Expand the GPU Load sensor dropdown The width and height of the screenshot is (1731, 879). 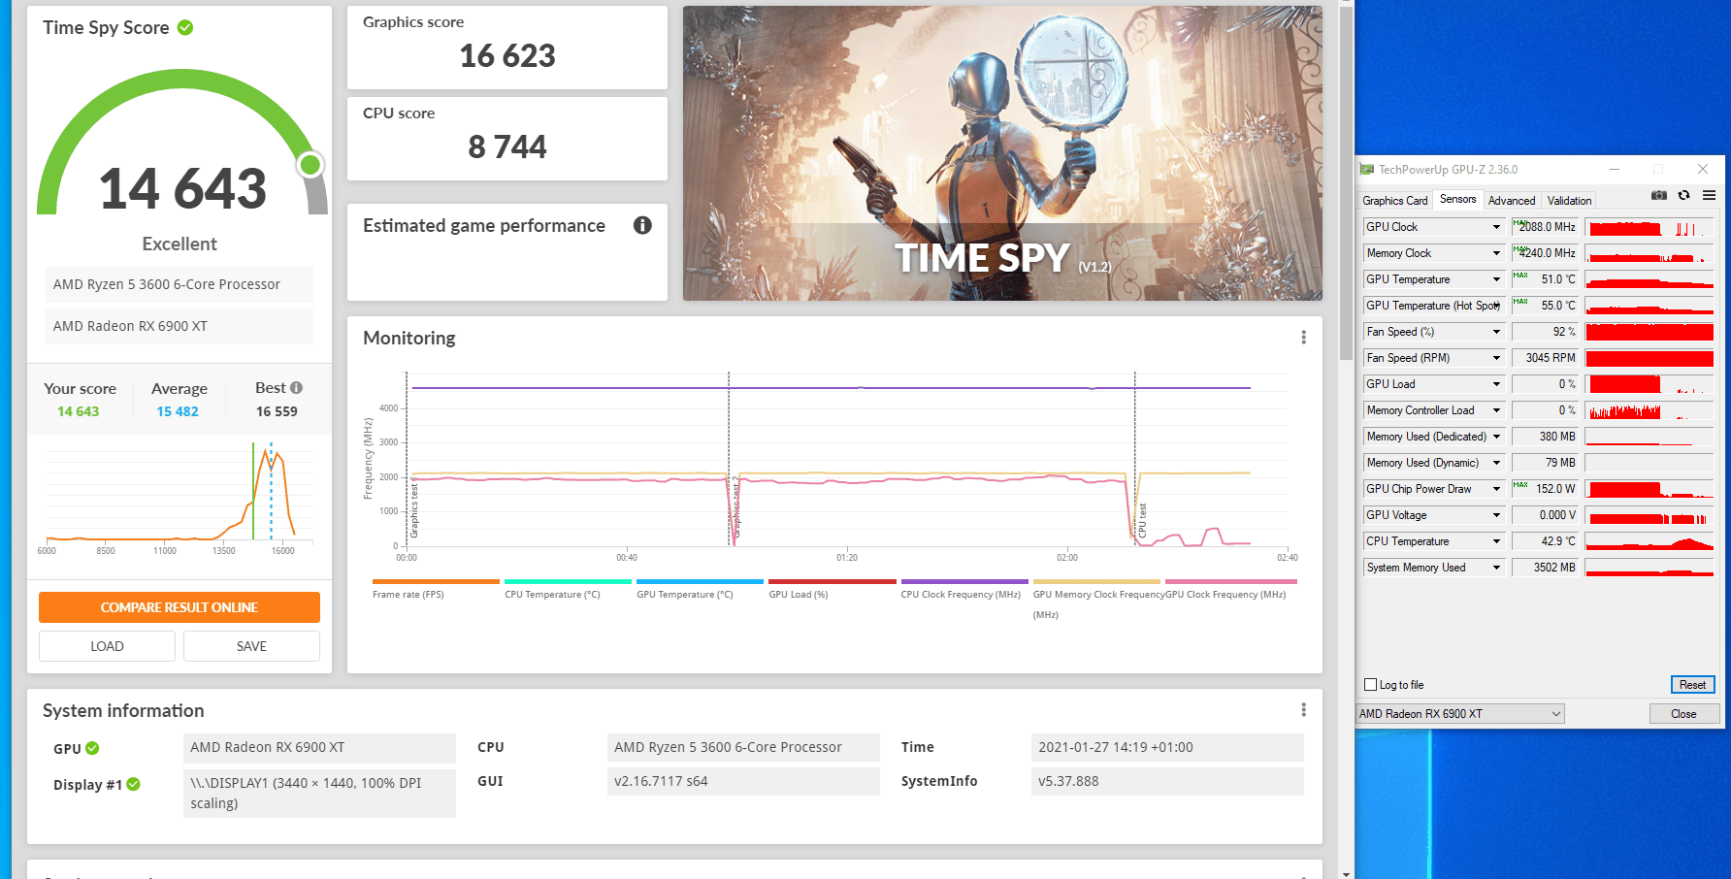(1496, 384)
